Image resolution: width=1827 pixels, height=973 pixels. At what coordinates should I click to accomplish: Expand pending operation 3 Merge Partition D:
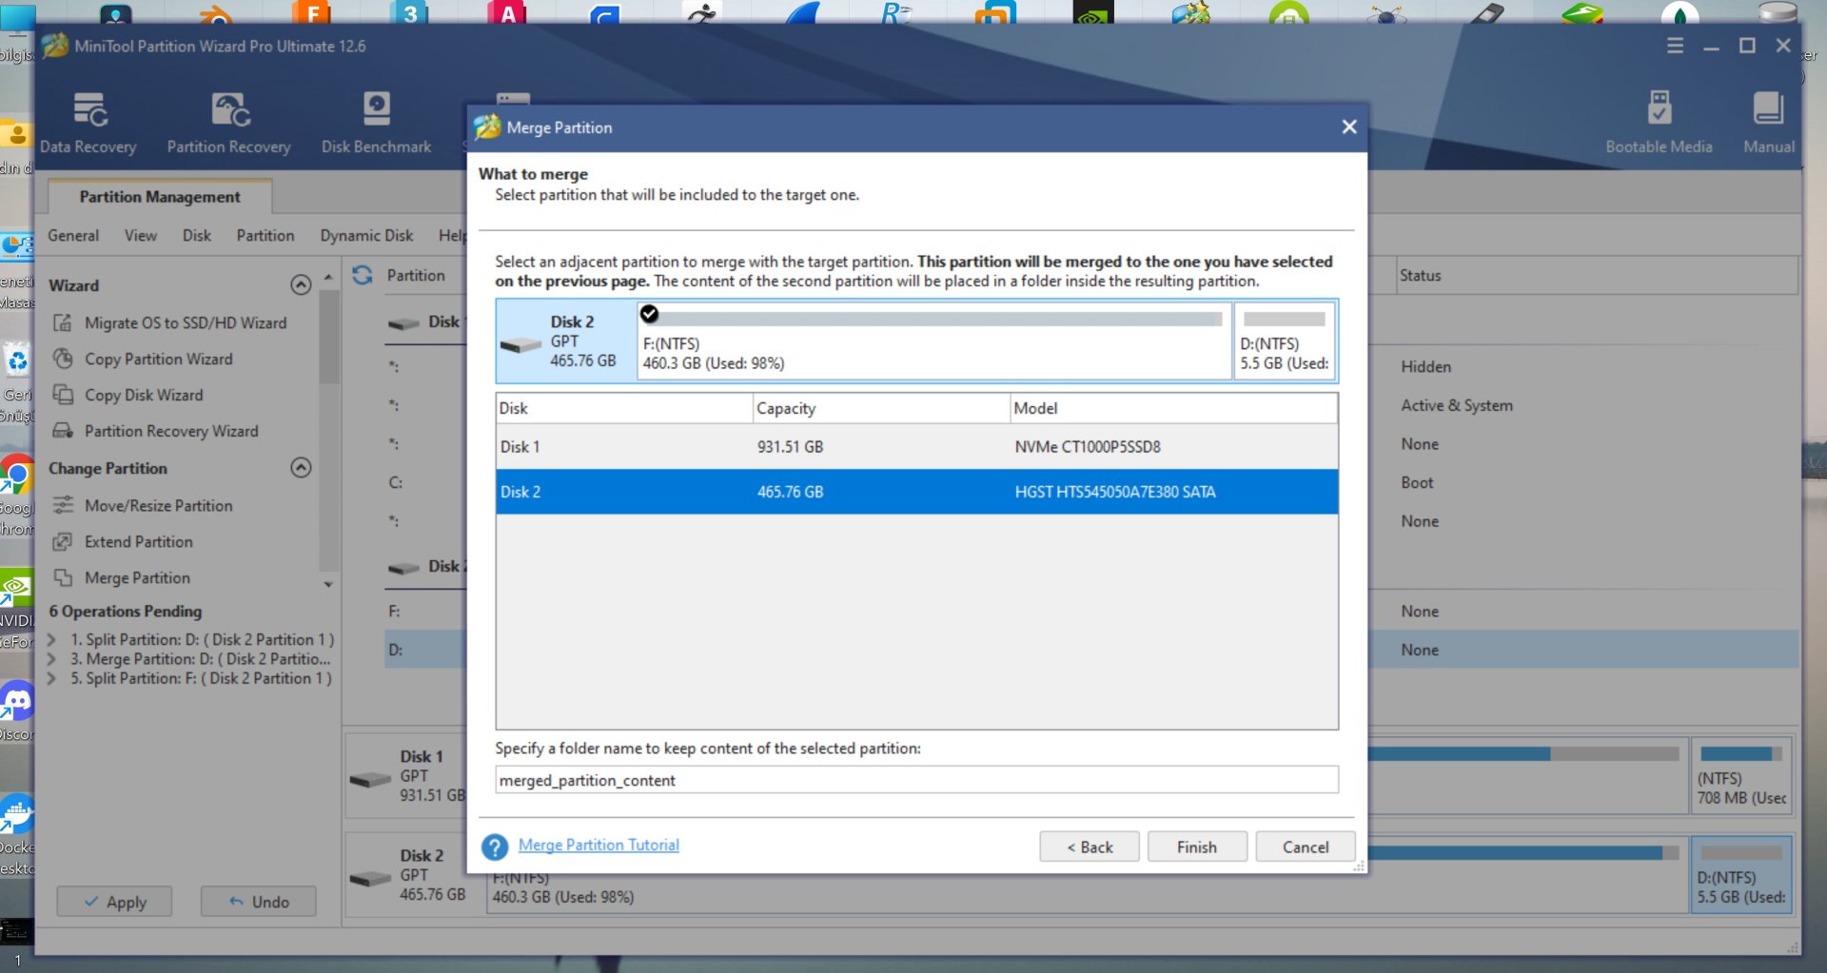tap(52, 659)
